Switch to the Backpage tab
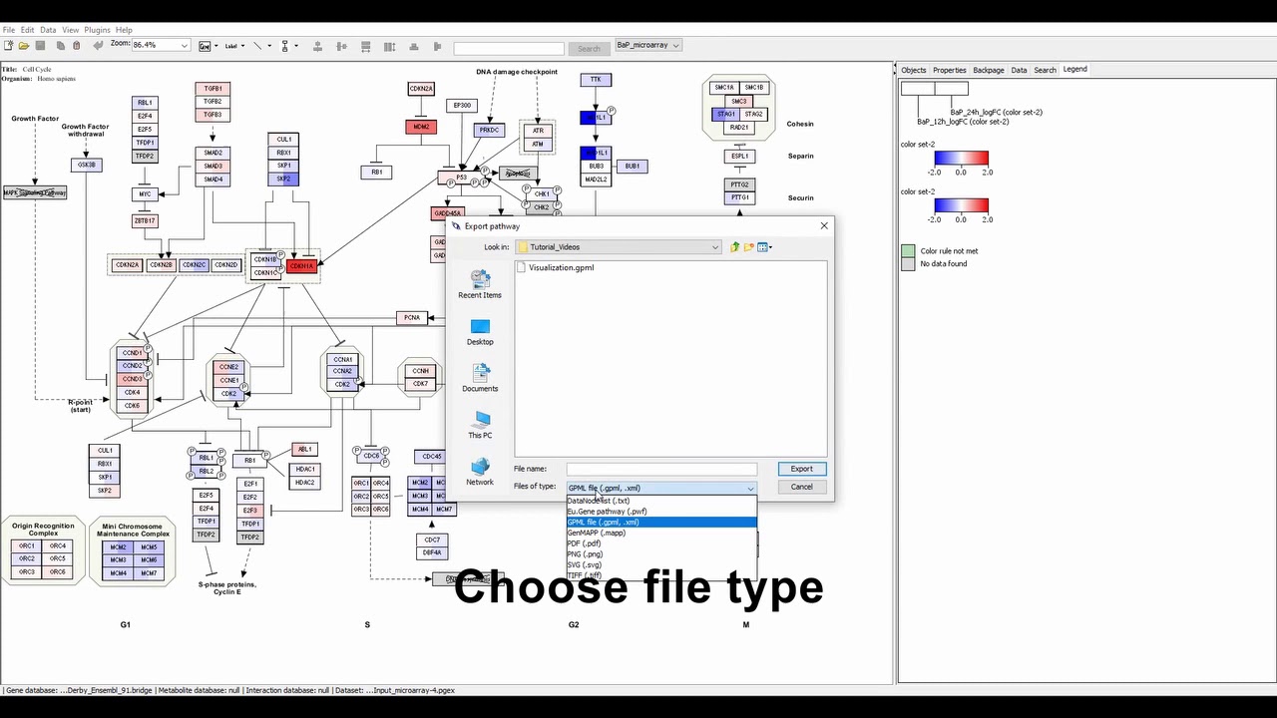 989,70
